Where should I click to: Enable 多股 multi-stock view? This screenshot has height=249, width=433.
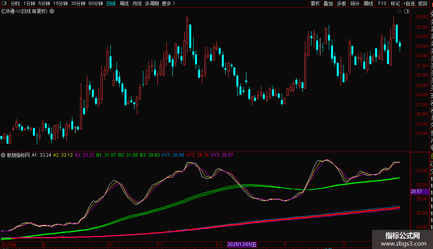tap(341, 3)
